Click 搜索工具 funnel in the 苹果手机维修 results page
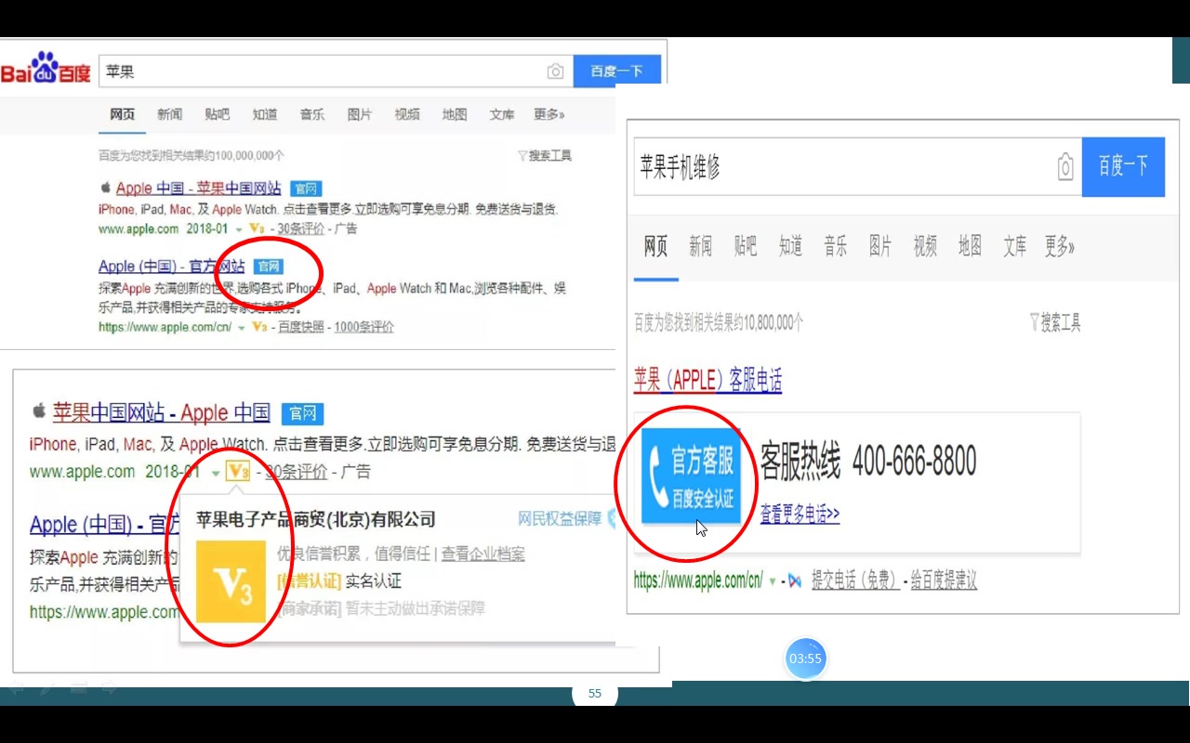This screenshot has width=1190, height=743. (1034, 322)
